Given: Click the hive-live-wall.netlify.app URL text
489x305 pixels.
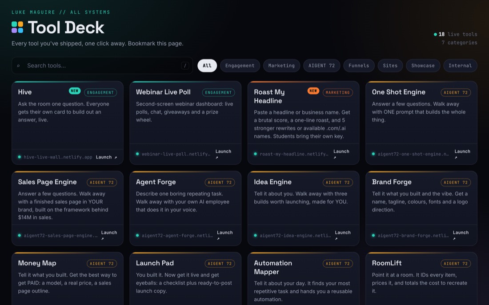Looking at the screenshot, I should click(58, 157).
